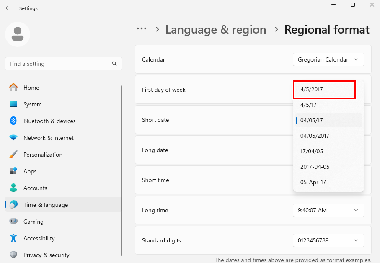Screen dimensions: 380x263
Task: Click the Bluetooth & devices icon
Action: click(x=13, y=121)
